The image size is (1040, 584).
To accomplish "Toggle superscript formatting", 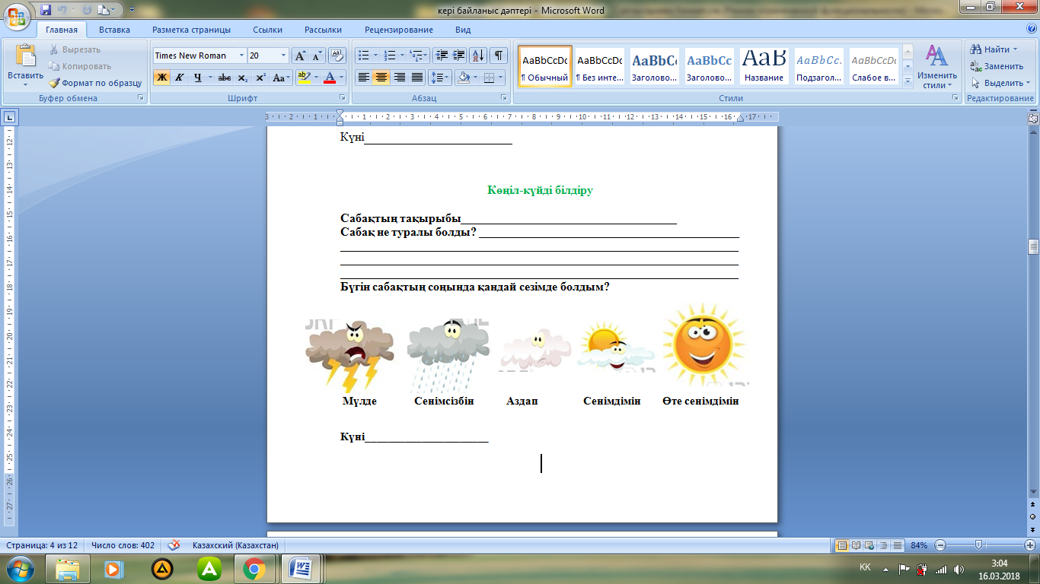I will click(x=260, y=78).
